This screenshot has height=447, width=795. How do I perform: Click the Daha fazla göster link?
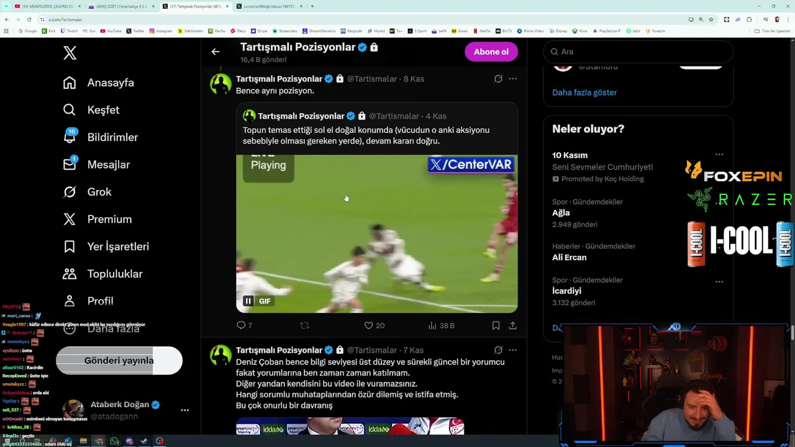(x=584, y=93)
